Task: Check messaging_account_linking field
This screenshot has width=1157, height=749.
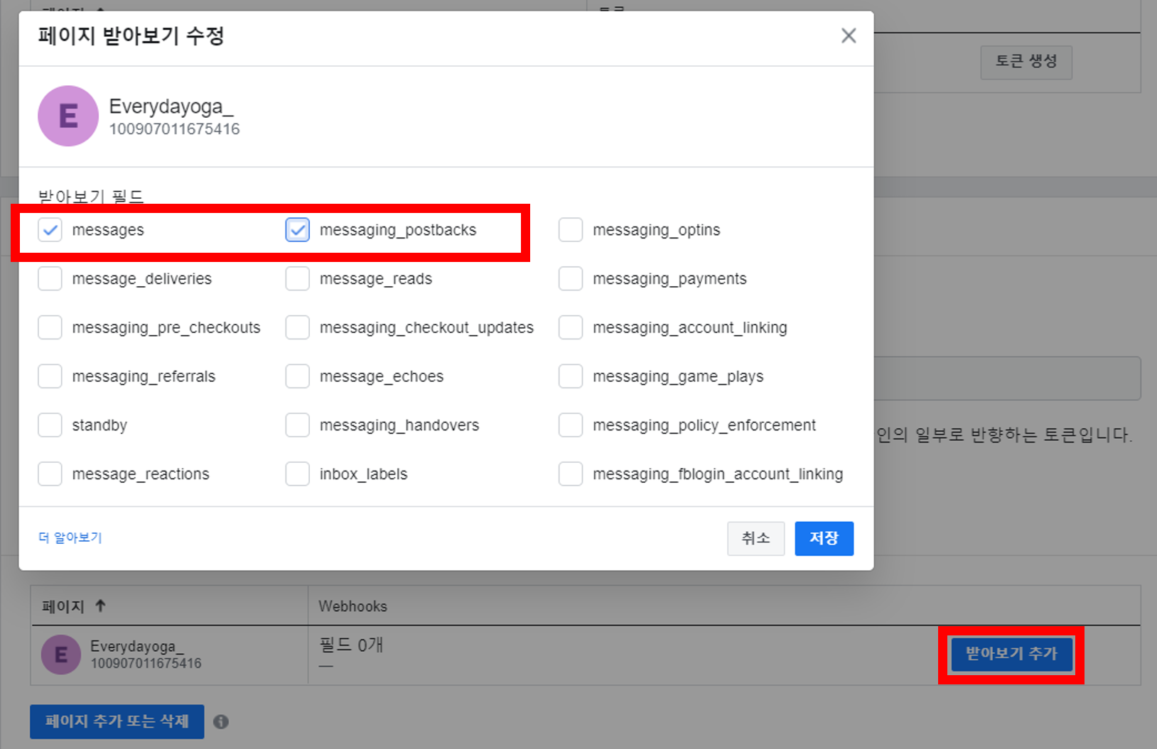Action: pos(570,327)
